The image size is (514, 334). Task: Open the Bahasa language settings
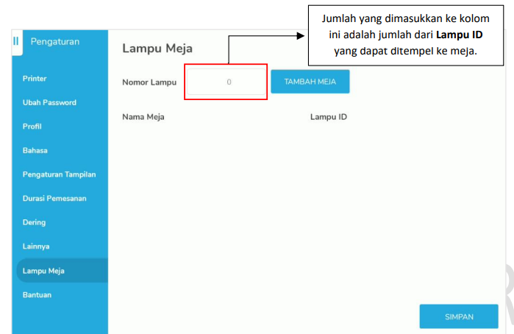(35, 150)
